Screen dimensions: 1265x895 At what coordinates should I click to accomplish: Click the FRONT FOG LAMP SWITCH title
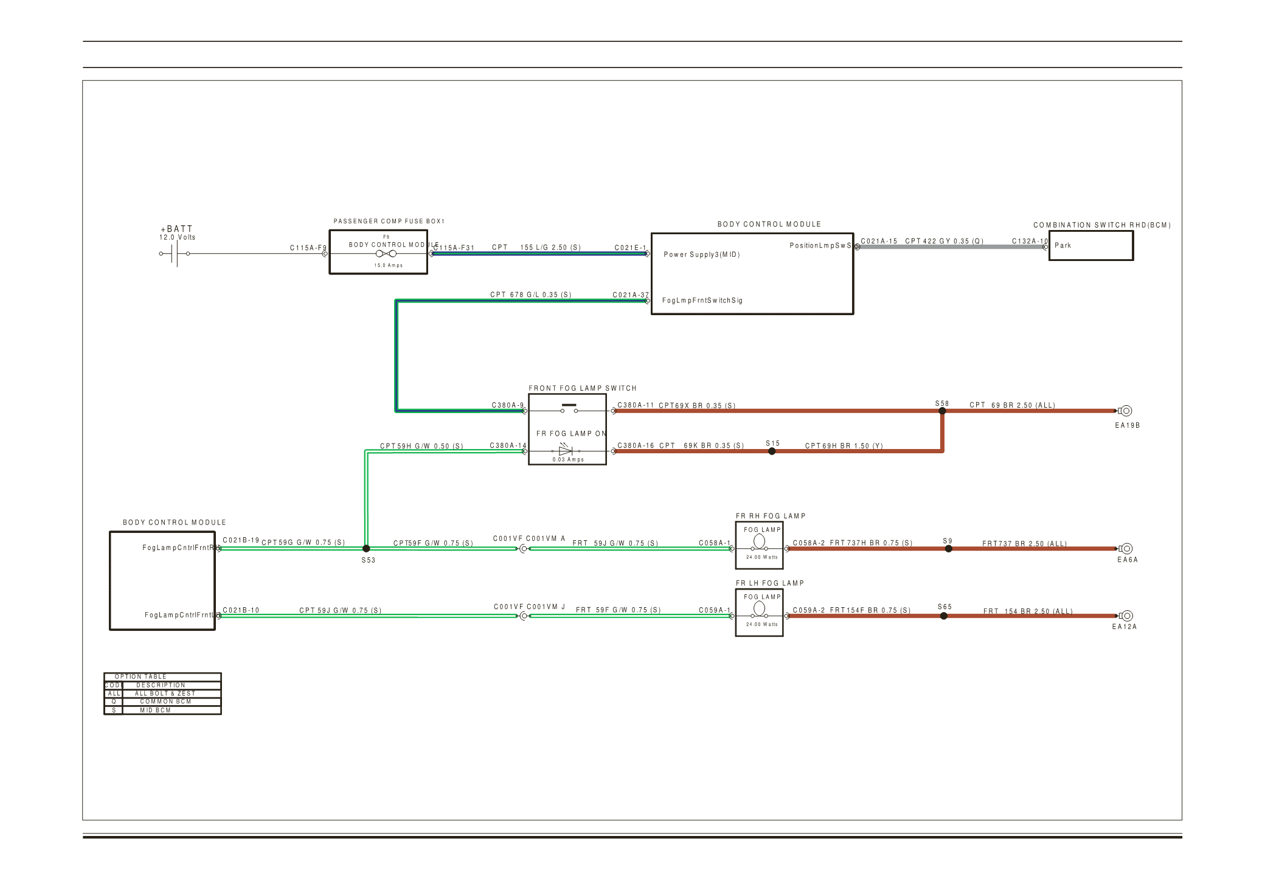click(582, 388)
